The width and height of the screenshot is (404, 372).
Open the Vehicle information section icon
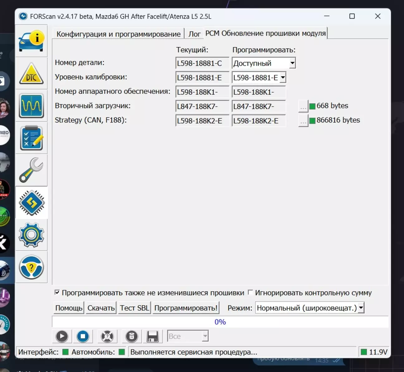[31, 41]
